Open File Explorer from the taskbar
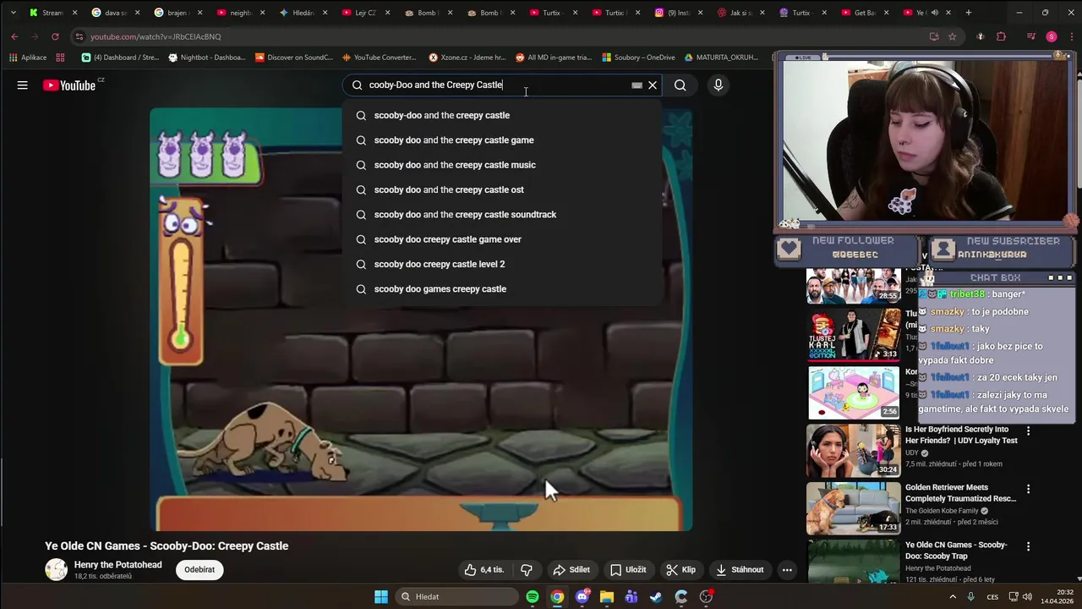The width and height of the screenshot is (1082, 609). [x=607, y=596]
